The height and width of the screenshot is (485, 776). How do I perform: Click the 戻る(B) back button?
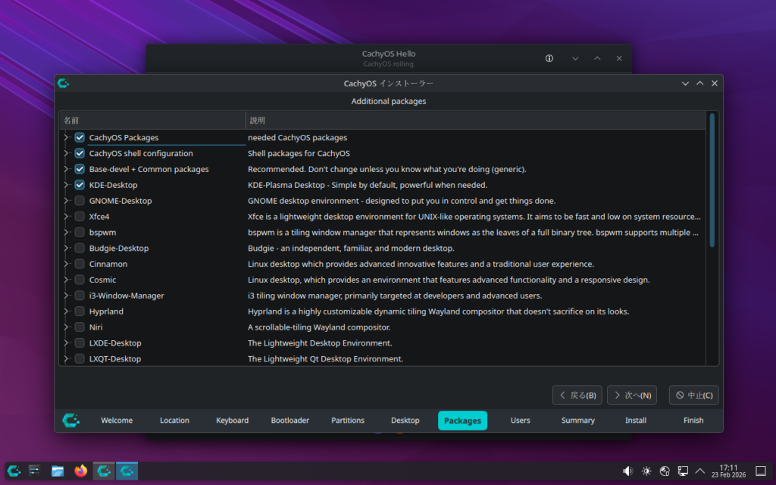click(x=577, y=395)
